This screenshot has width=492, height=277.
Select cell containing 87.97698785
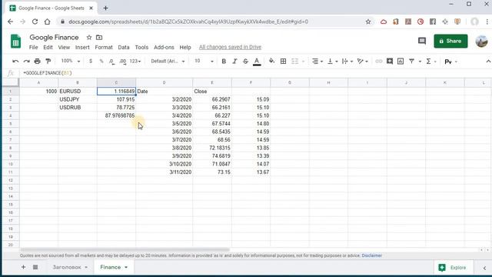116,115
